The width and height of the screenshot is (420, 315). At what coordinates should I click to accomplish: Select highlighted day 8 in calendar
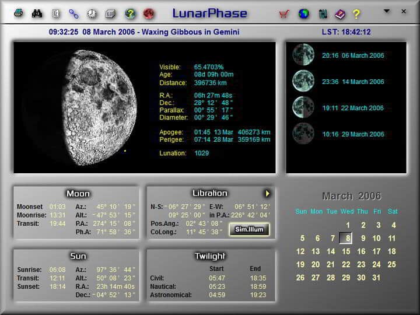coord(346,238)
